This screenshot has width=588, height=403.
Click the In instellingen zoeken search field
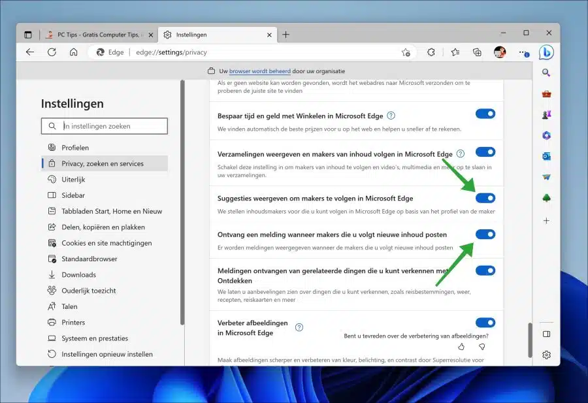(x=105, y=126)
